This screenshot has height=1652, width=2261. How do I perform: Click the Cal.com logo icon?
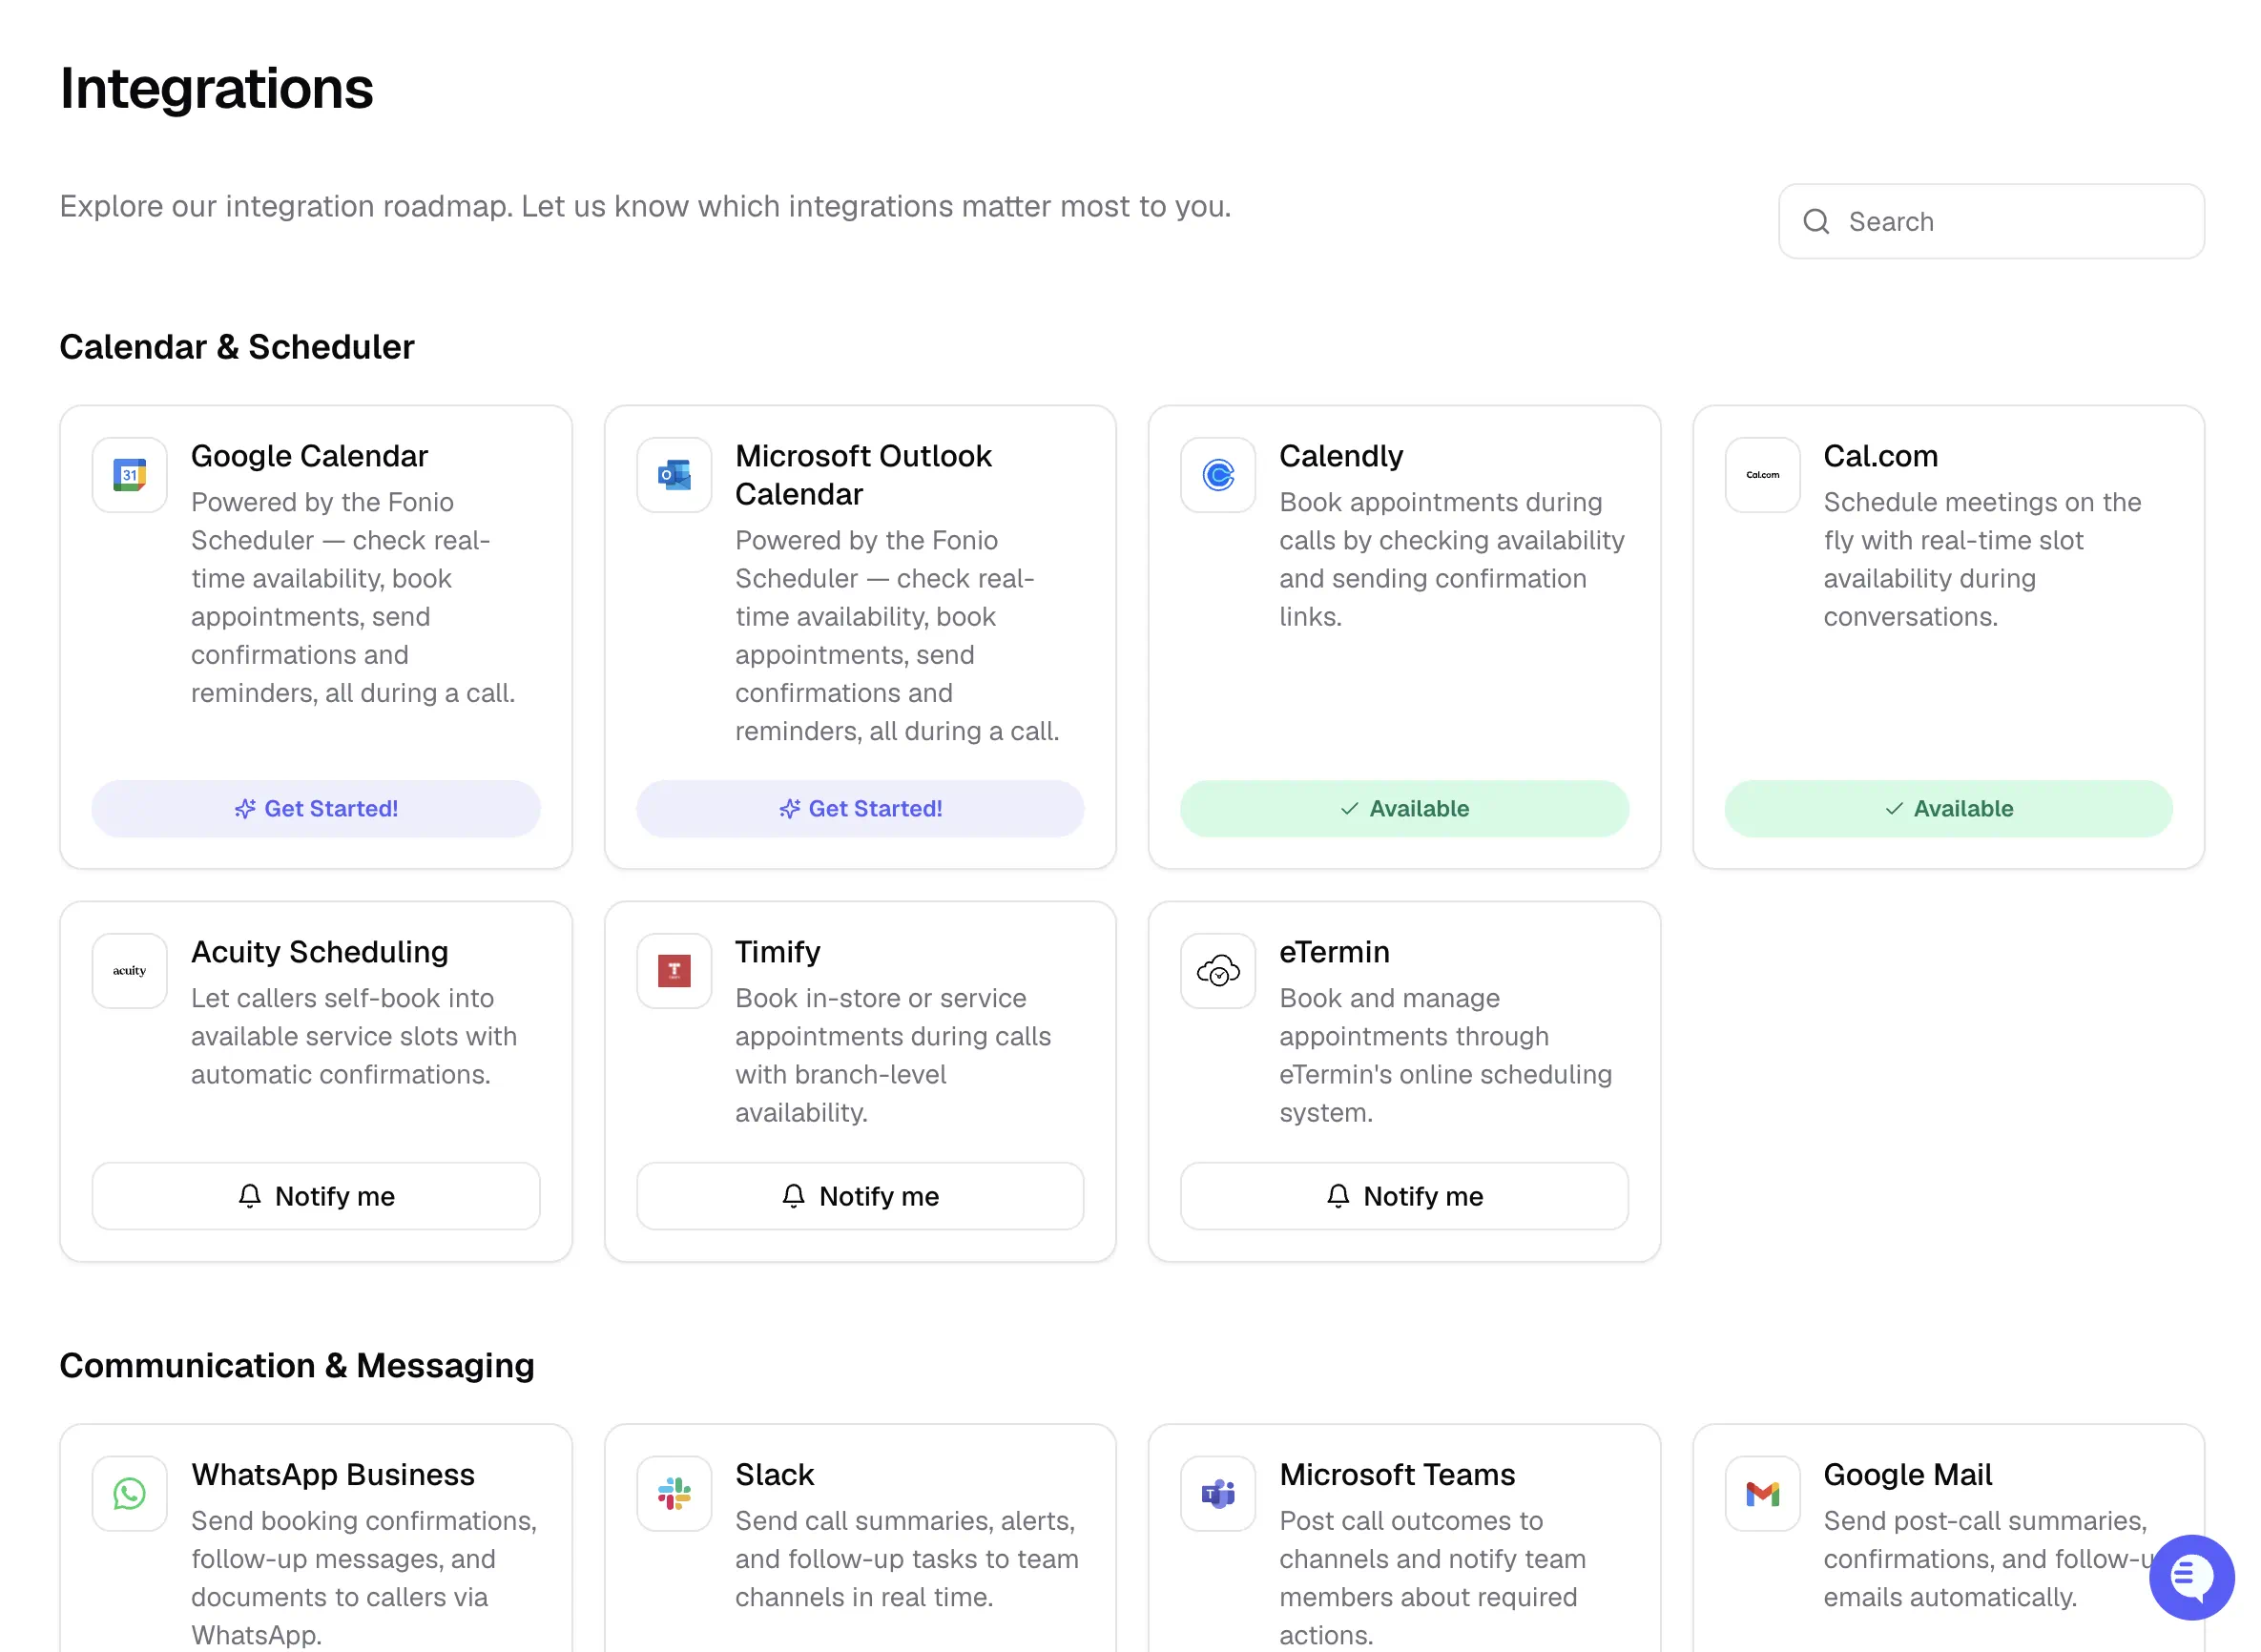click(1762, 475)
